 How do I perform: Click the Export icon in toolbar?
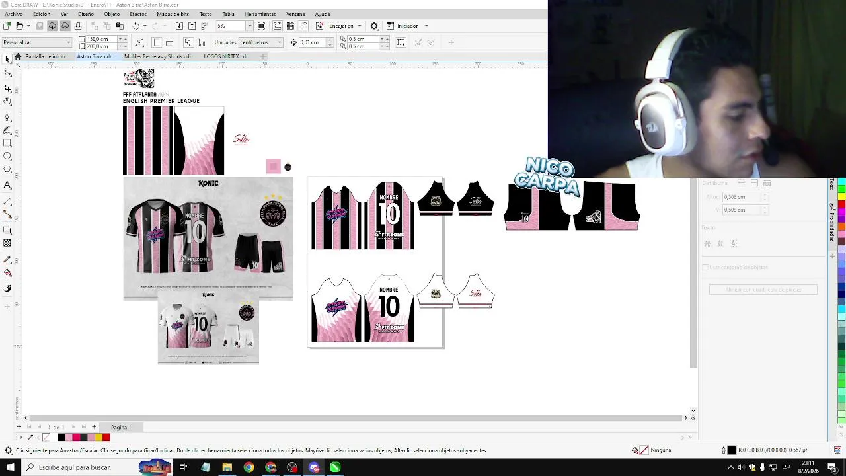tap(192, 26)
